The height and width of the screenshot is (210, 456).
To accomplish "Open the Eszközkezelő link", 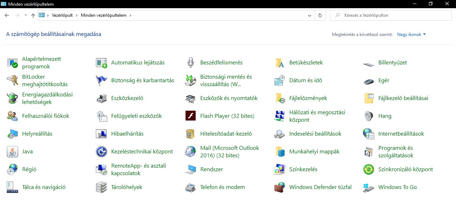I will coord(127,98).
